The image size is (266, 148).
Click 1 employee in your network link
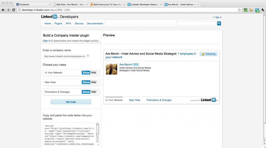coord(151,55)
